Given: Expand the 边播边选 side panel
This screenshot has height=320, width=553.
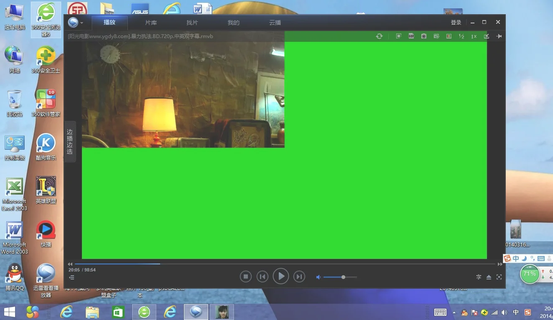Looking at the screenshot, I should (x=70, y=141).
